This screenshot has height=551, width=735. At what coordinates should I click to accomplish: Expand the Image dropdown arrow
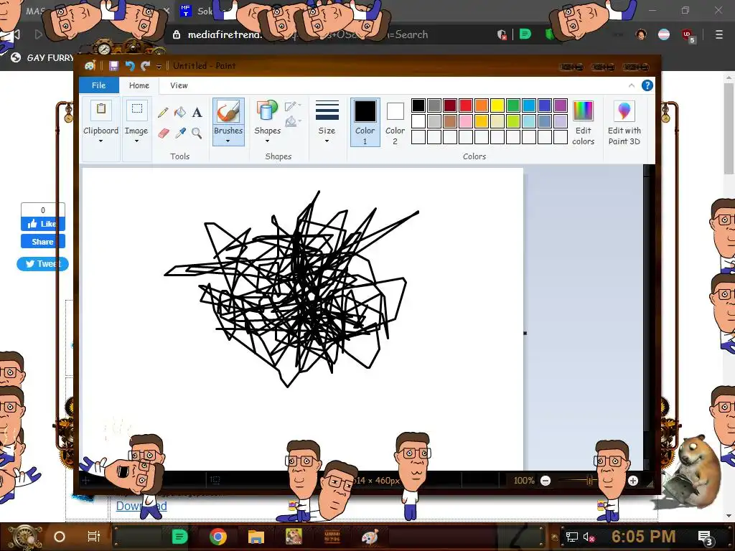(136, 141)
